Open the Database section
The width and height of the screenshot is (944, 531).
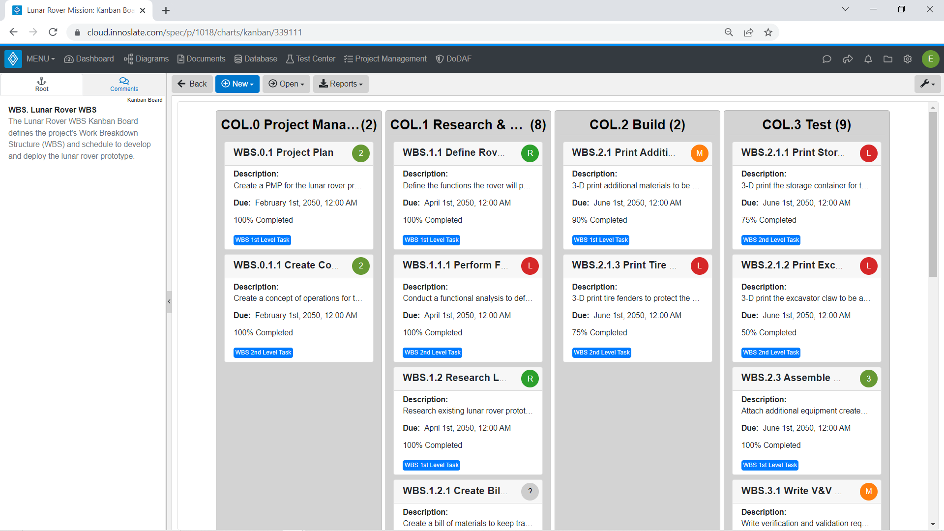pos(256,59)
